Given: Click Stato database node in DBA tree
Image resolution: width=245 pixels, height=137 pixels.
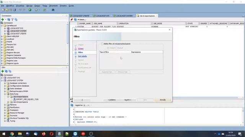Looking at the screenshot, I should point(16,89).
